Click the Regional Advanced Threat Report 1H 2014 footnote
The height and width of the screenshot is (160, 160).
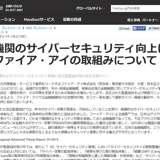coord(29,140)
